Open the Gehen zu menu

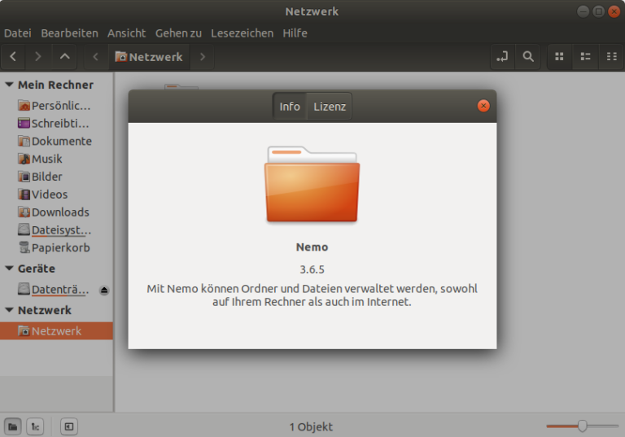(178, 33)
